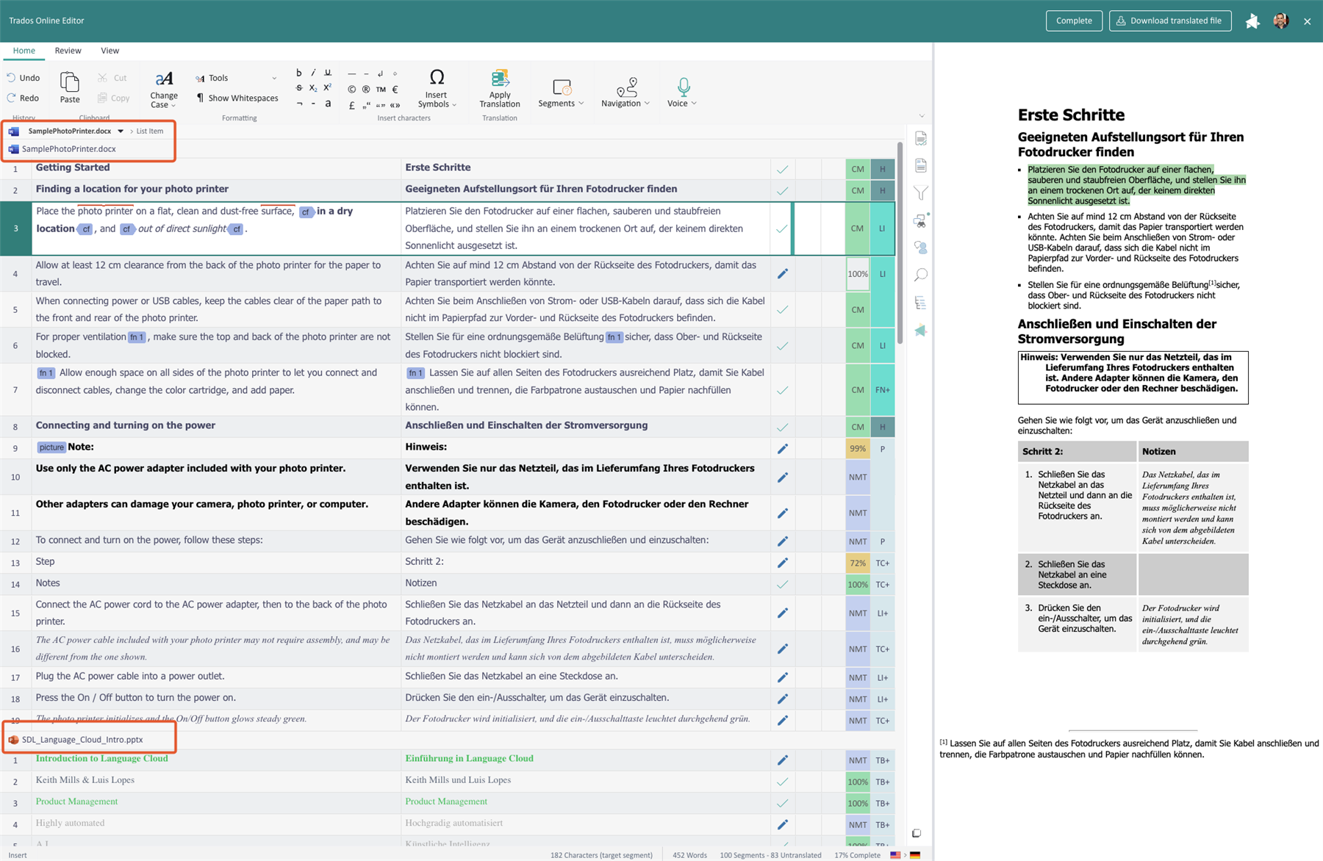Click the Insert Symbols omega icon
Image resolution: width=1323 pixels, height=861 pixels.
pos(437,77)
